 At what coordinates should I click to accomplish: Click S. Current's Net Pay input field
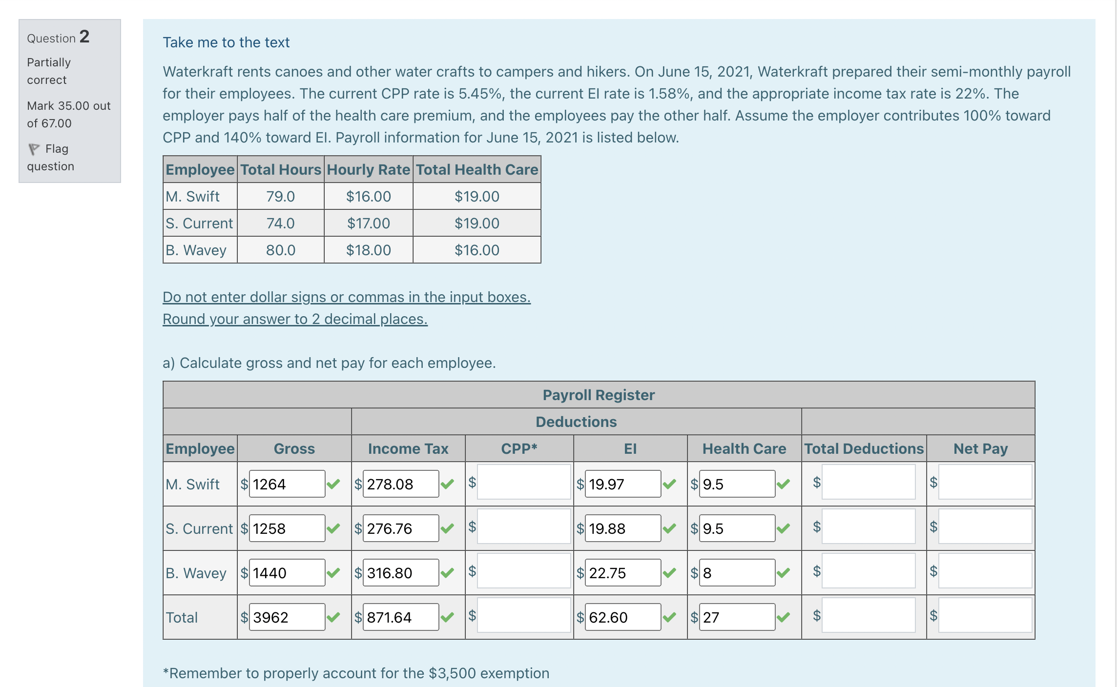tap(985, 526)
